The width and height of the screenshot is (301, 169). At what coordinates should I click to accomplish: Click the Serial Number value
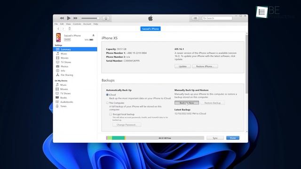pos(132,61)
